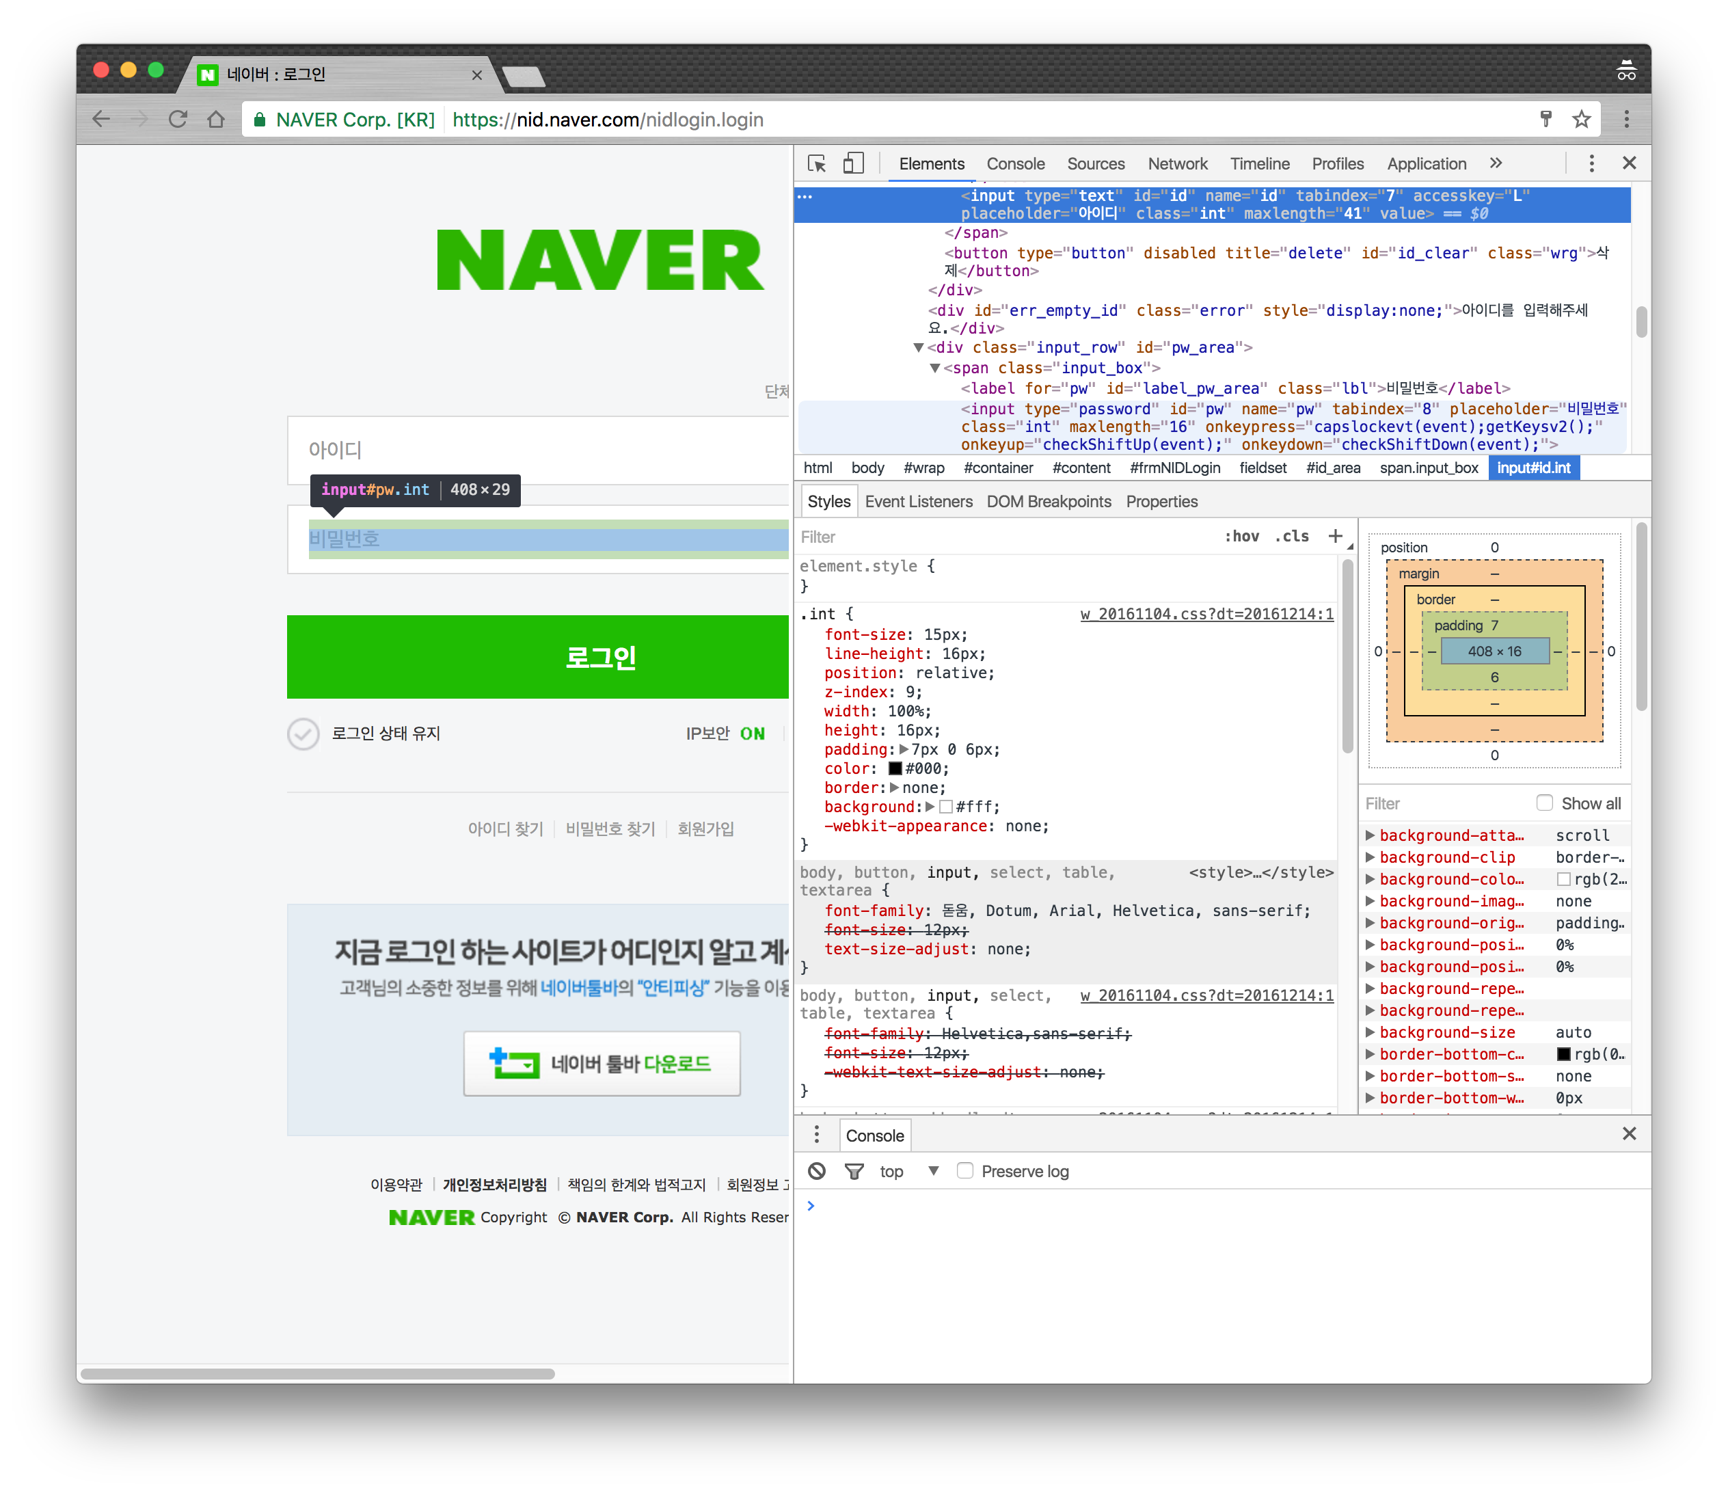Click the green 로그인 button
The image size is (1728, 1493).
point(538,657)
